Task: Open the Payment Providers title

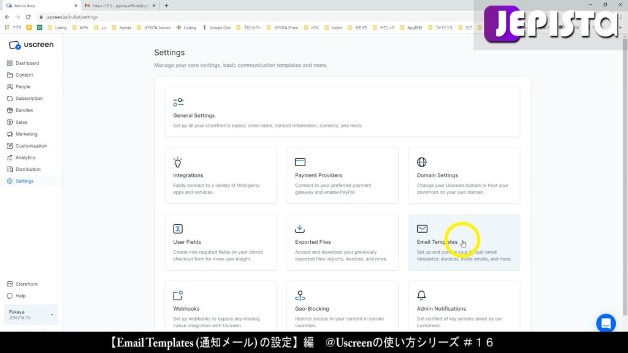Action: tap(318, 175)
